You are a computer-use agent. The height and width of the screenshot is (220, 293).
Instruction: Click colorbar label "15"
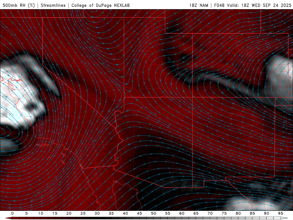tap(55, 213)
